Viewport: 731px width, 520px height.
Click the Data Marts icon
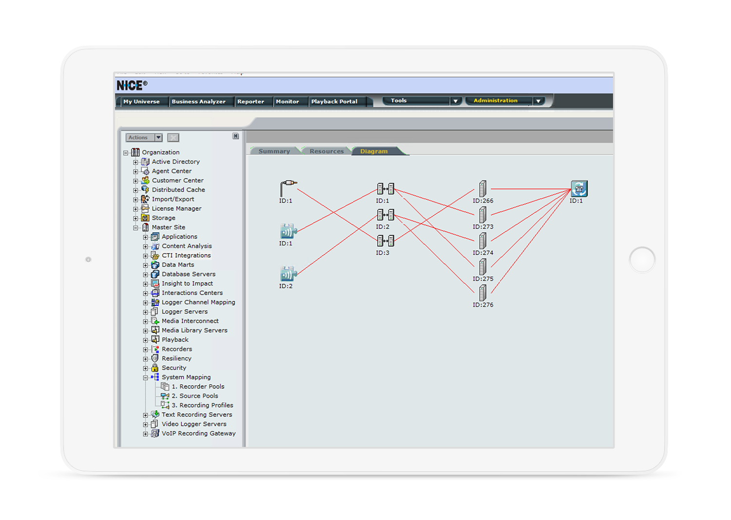click(155, 265)
